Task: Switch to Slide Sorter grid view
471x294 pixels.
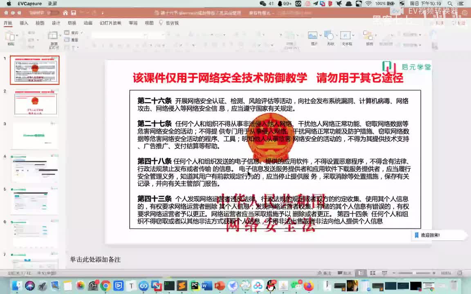Action: coord(373,273)
